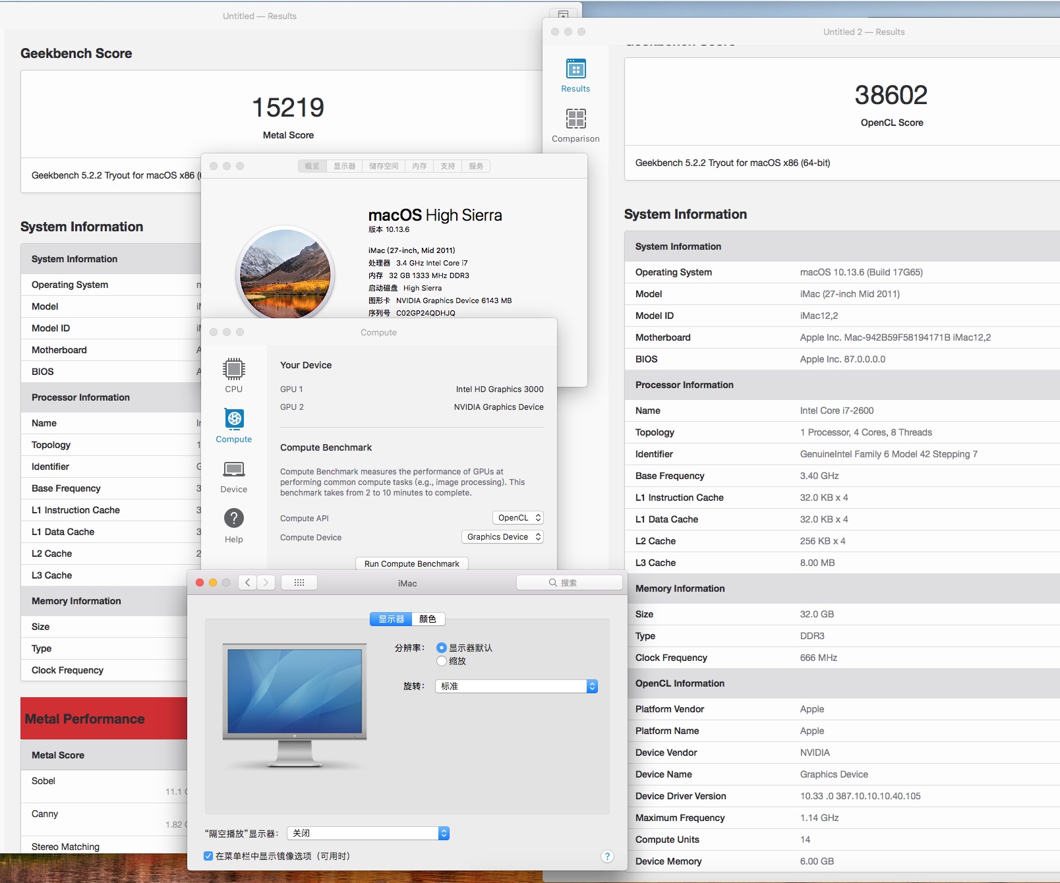Open the 服务 tab in About This Mac

click(x=476, y=166)
